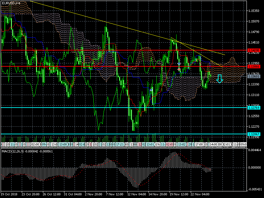Click the MACD 0.000000 scale level

[254, 167]
